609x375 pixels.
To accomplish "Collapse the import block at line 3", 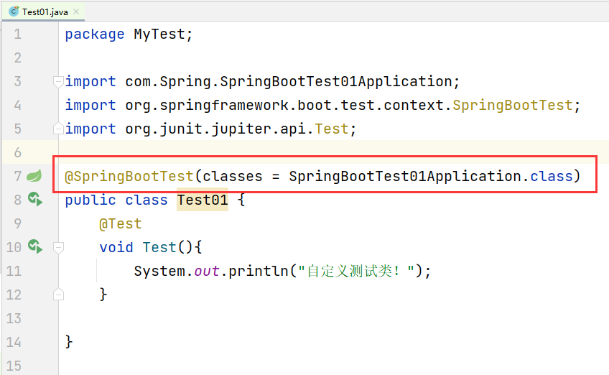I will coord(58,82).
